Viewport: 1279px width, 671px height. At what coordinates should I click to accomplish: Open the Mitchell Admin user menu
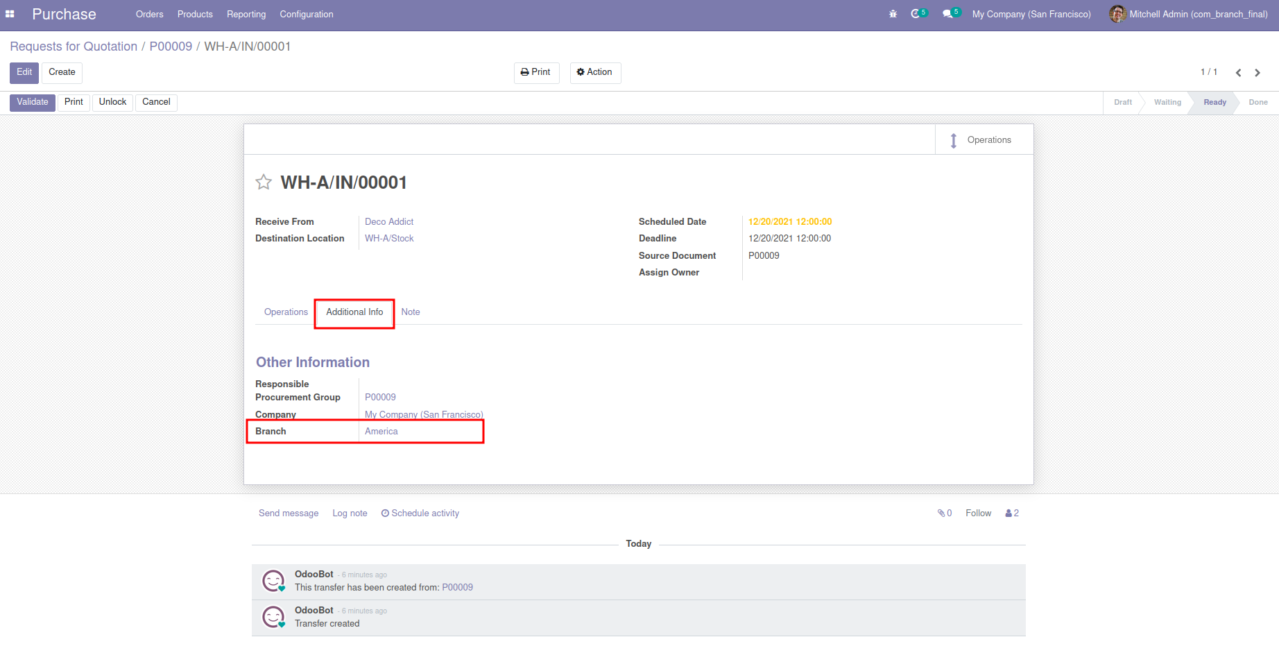1189,14
